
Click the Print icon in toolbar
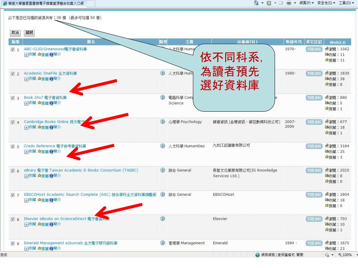(289, 3)
